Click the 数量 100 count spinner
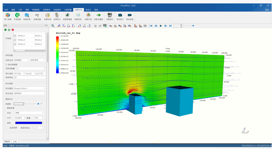 coord(39,118)
